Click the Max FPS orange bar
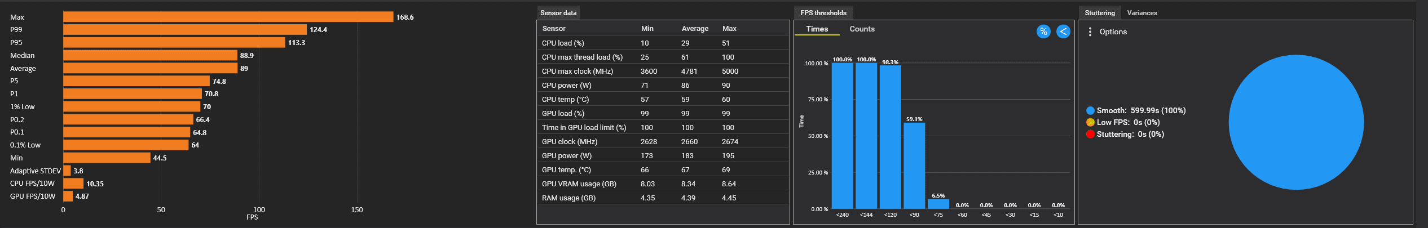Screen dimensions: 1428x228 (228, 17)
